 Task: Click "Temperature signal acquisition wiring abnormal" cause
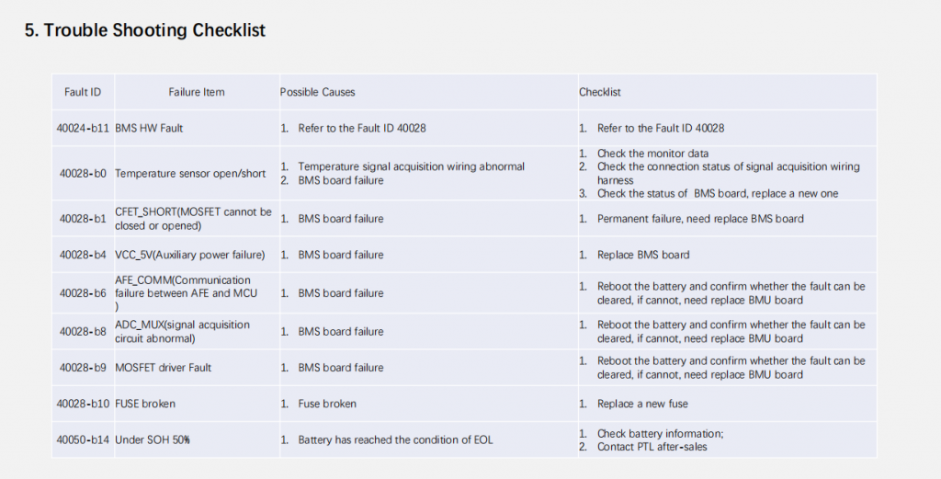pos(411,166)
